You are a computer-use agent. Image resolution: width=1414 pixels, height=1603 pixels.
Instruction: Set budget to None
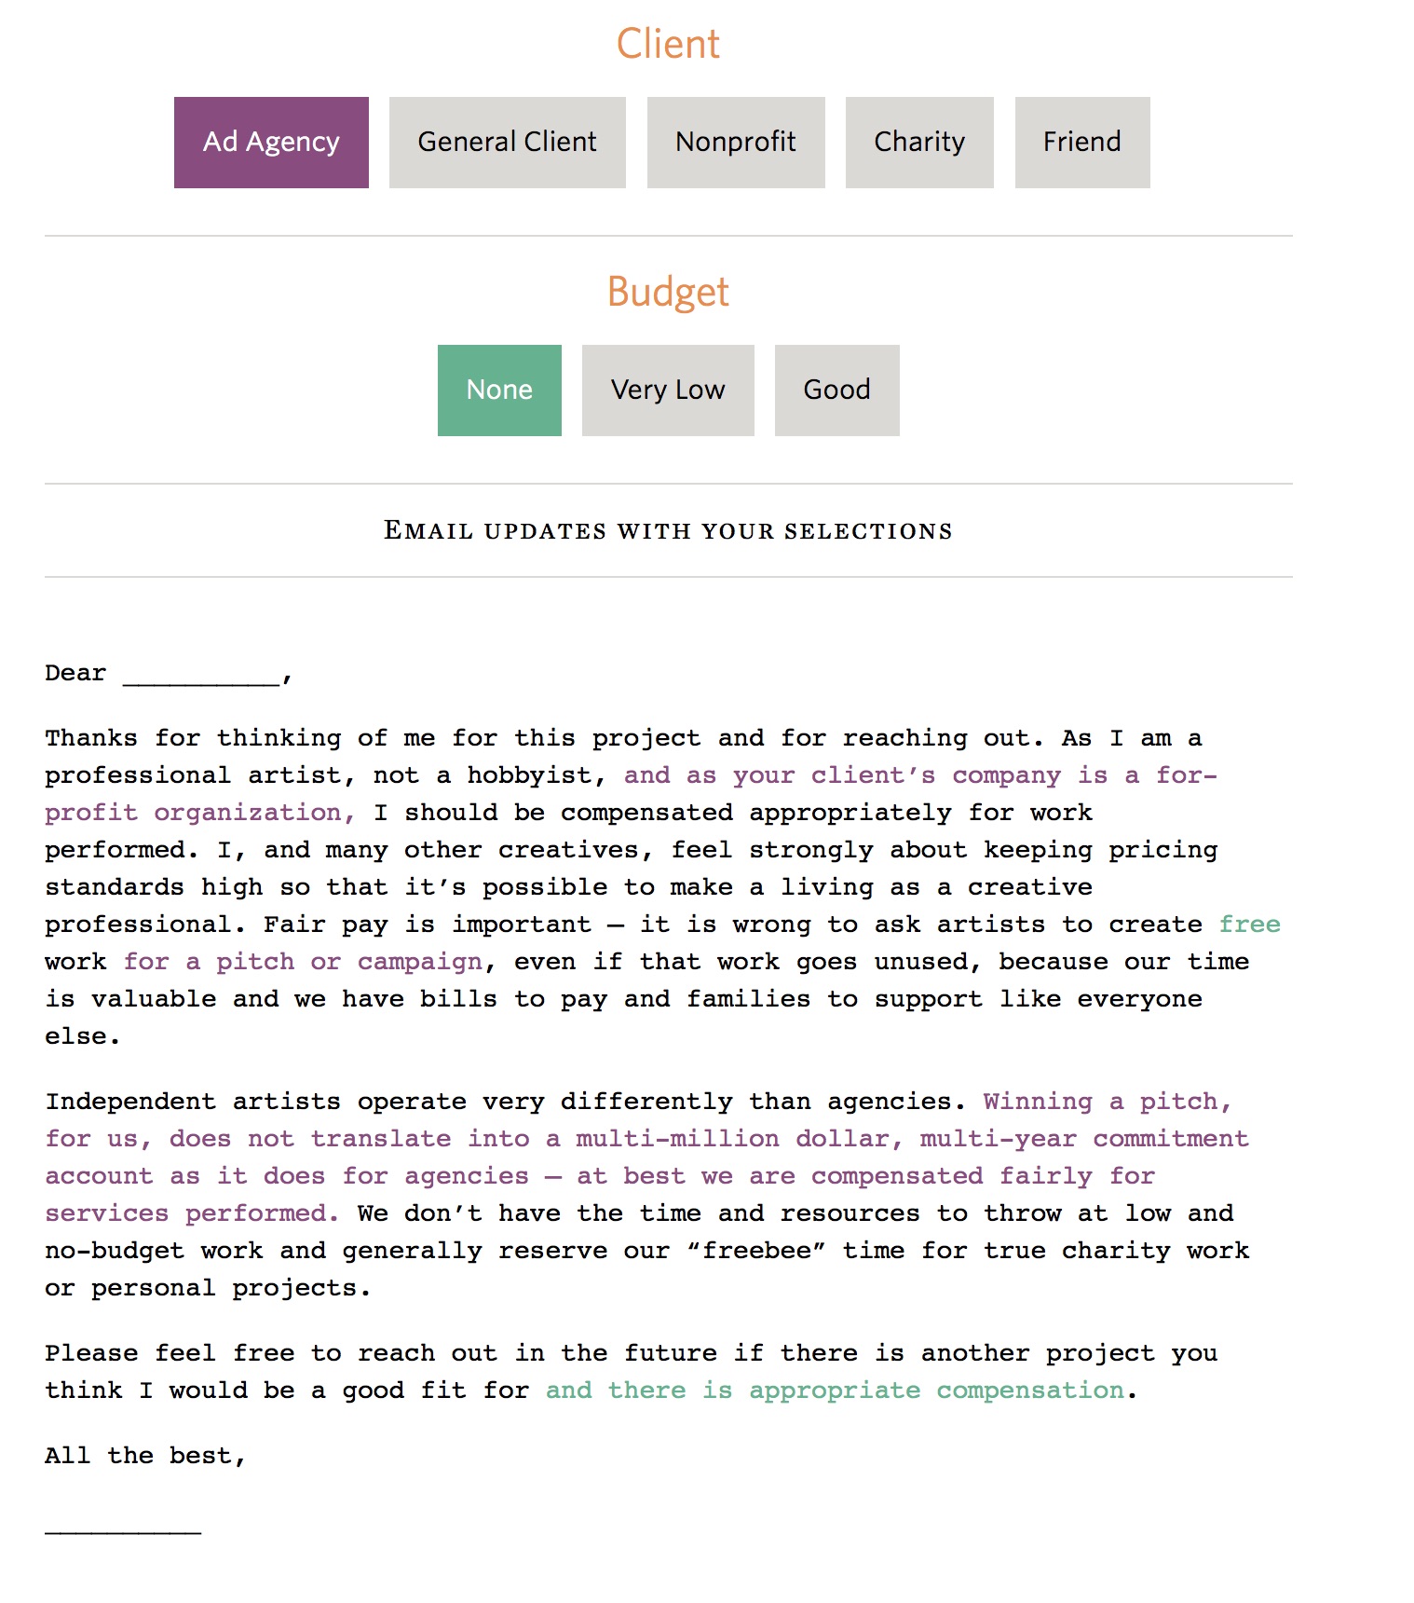499,390
